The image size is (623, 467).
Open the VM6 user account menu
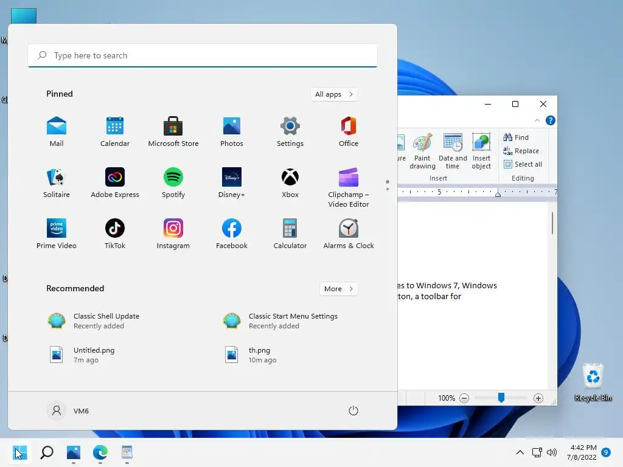coord(68,410)
